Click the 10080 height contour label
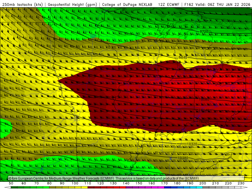252x189 pixels. 204,99
